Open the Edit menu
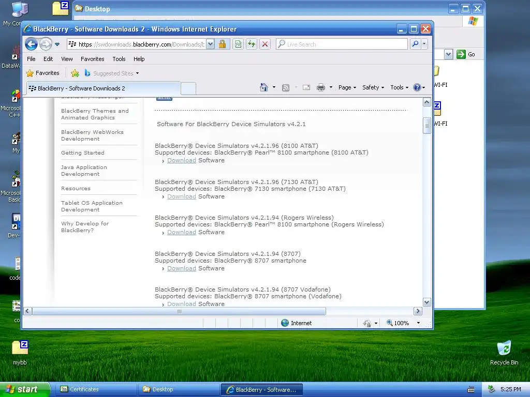This screenshot has height=397, width=530. (48, 59)
